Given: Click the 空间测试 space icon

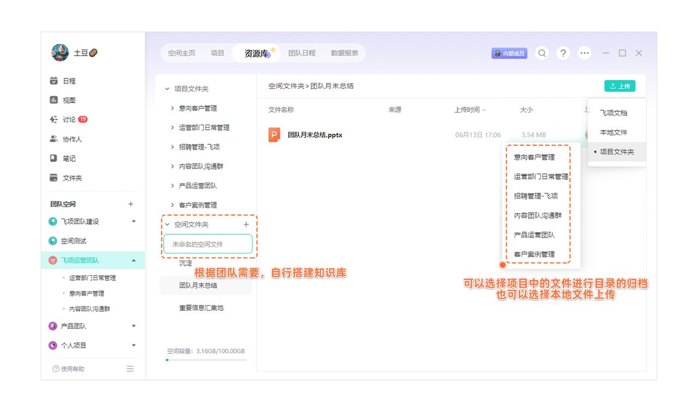Looking at the screenshot, I should [x=53, y=241].
